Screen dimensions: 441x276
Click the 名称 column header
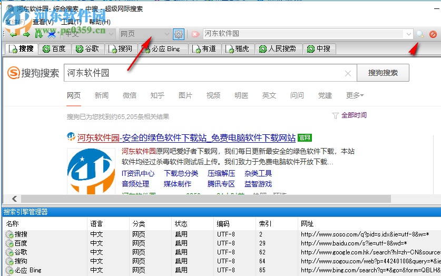click(x=45, y=224)
